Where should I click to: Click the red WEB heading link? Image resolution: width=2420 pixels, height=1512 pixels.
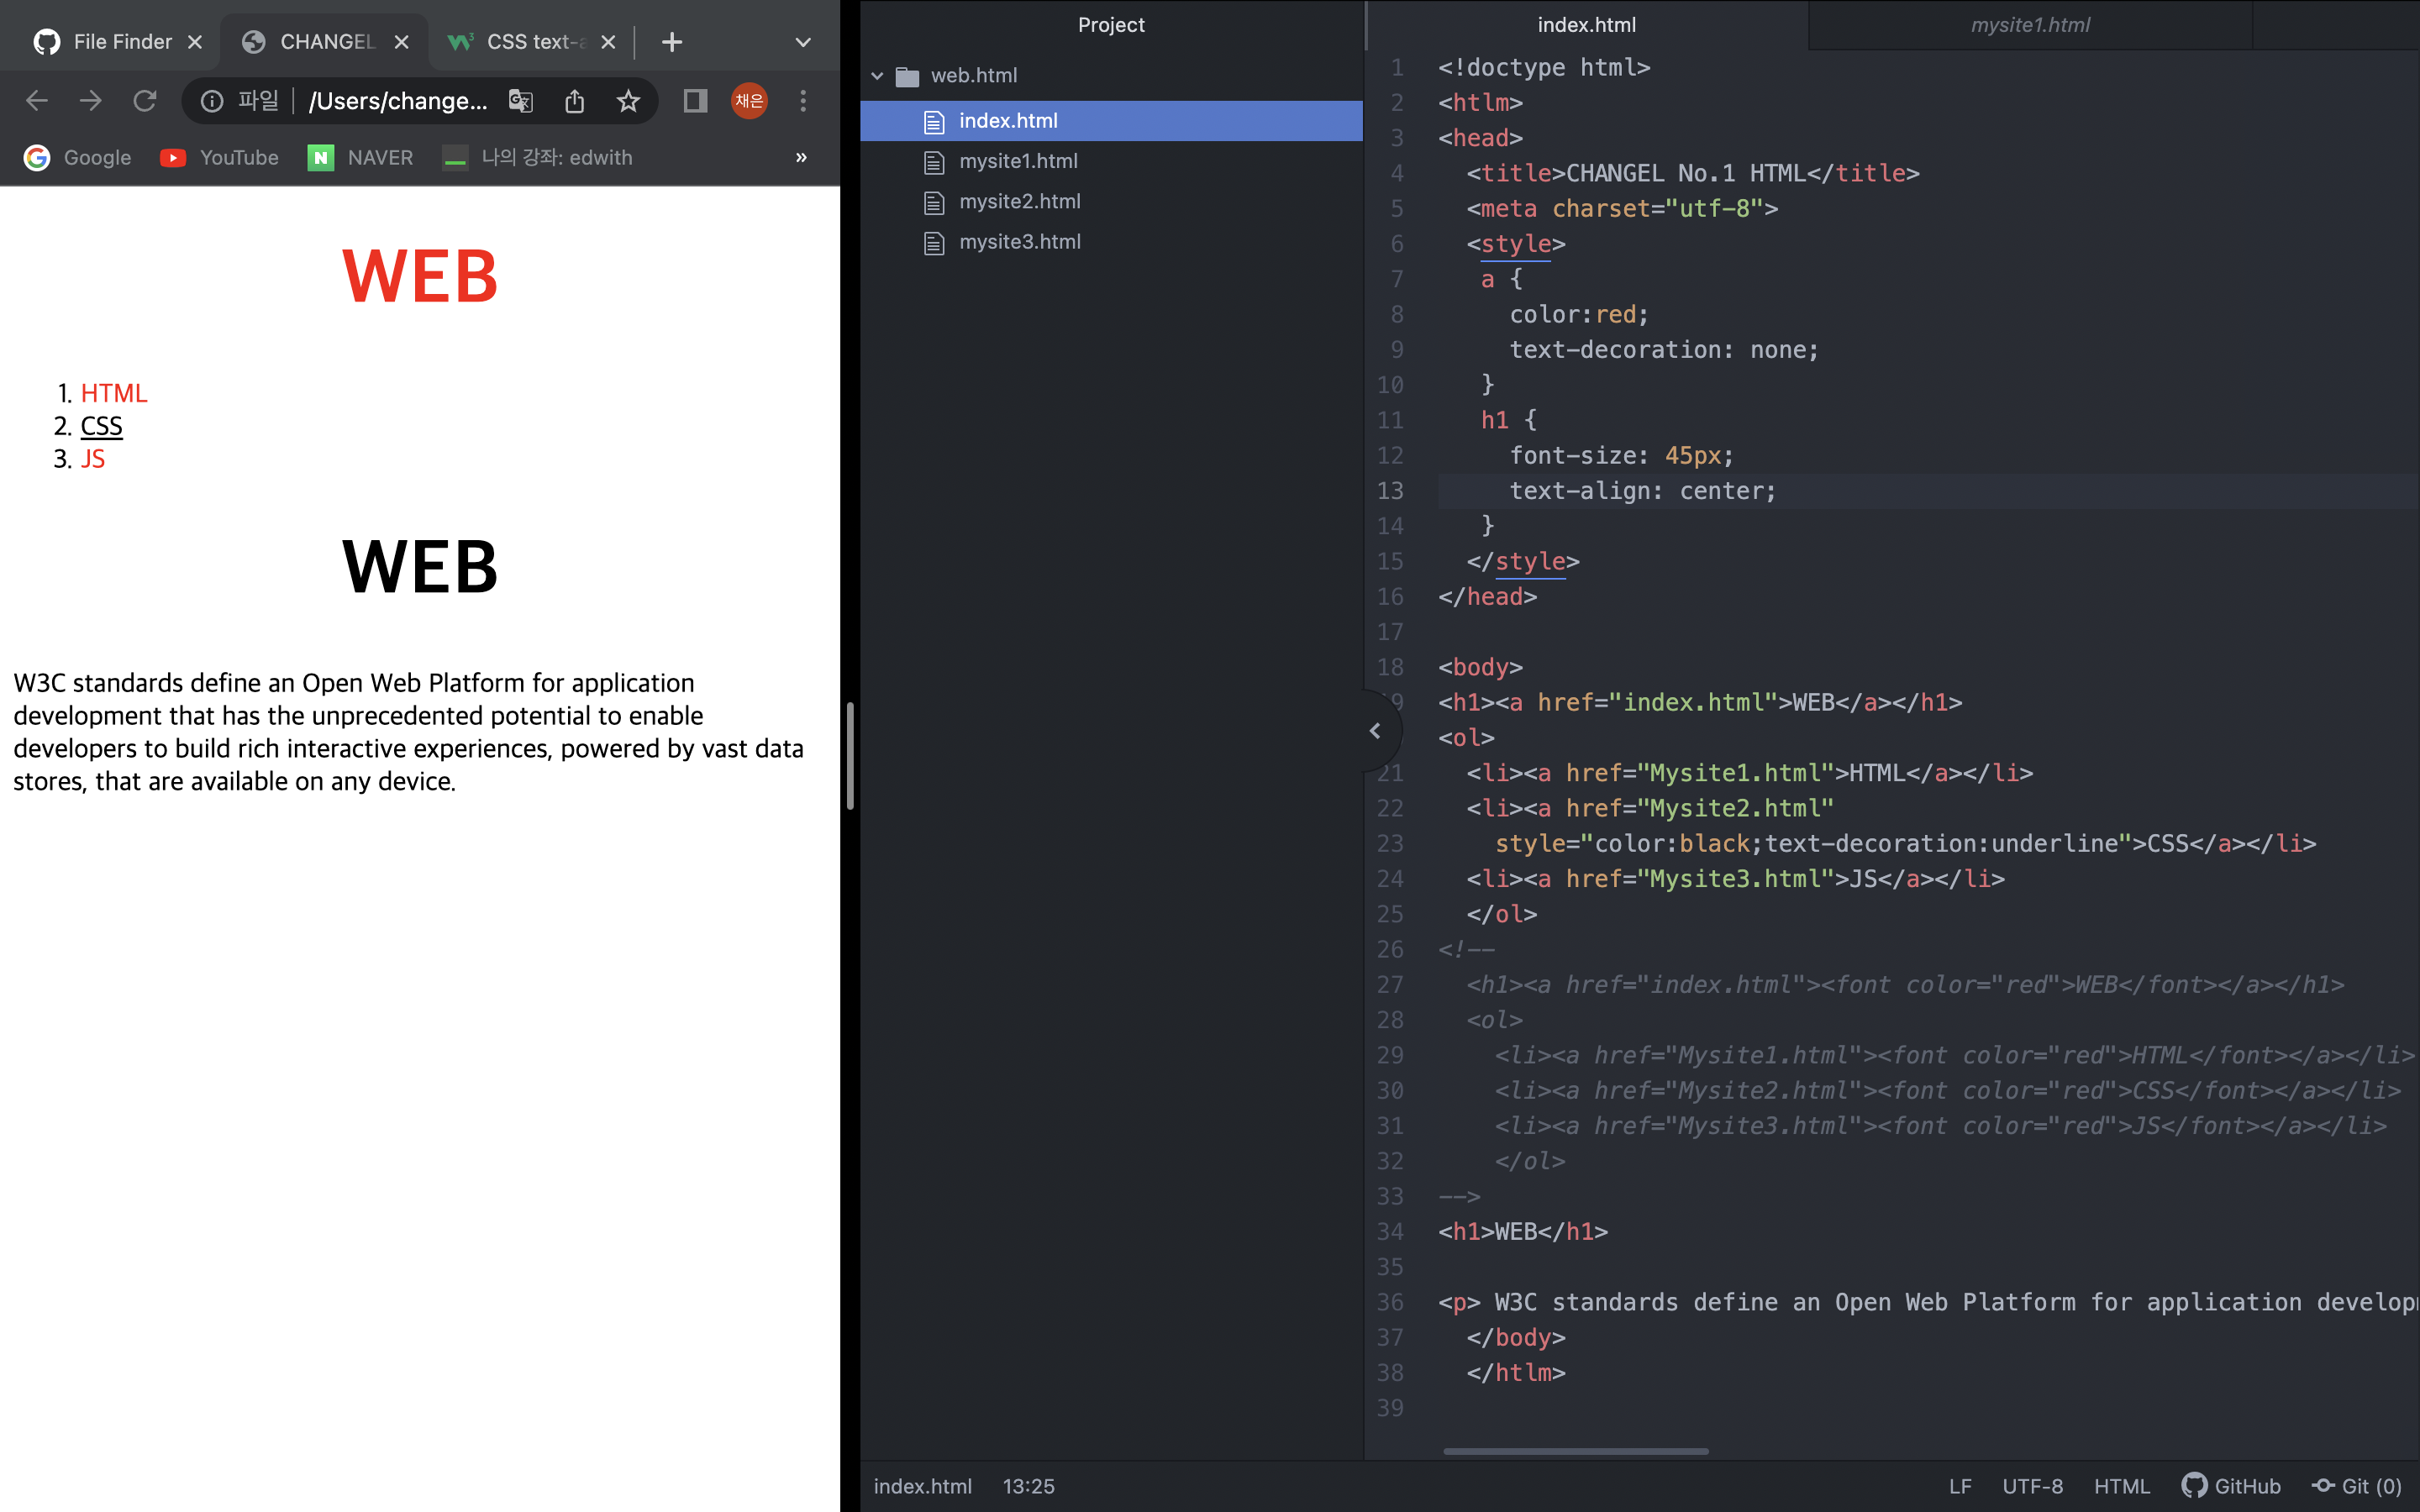(x=420, y=276)
